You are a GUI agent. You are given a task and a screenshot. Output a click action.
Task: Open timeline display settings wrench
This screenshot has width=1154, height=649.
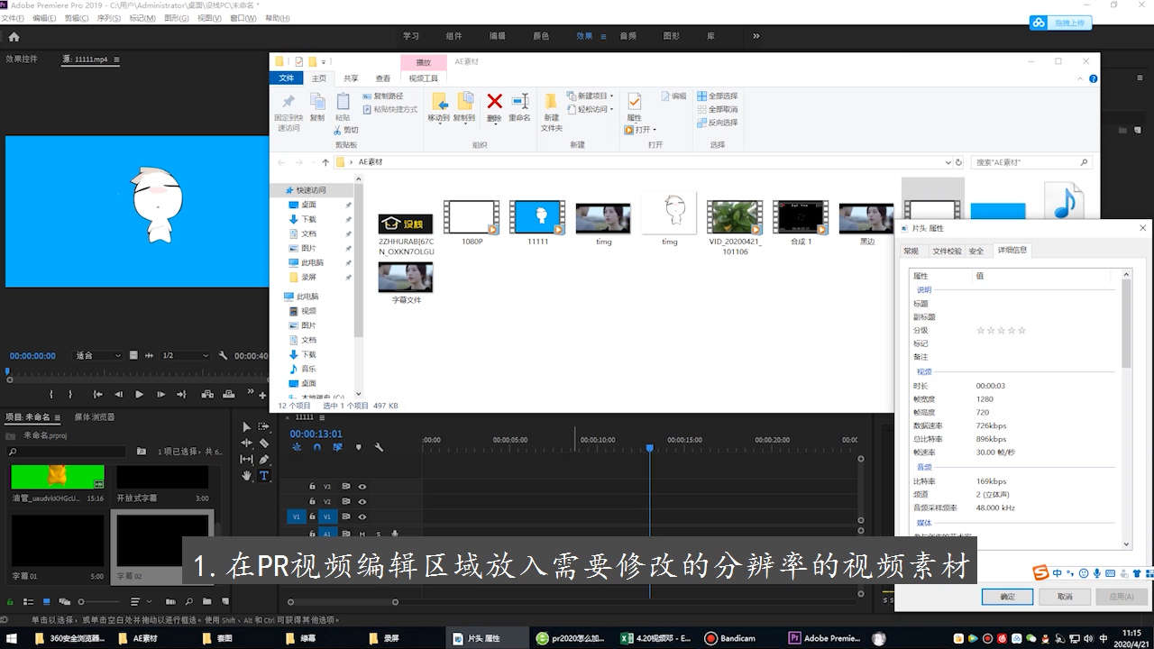pos(379,447)
